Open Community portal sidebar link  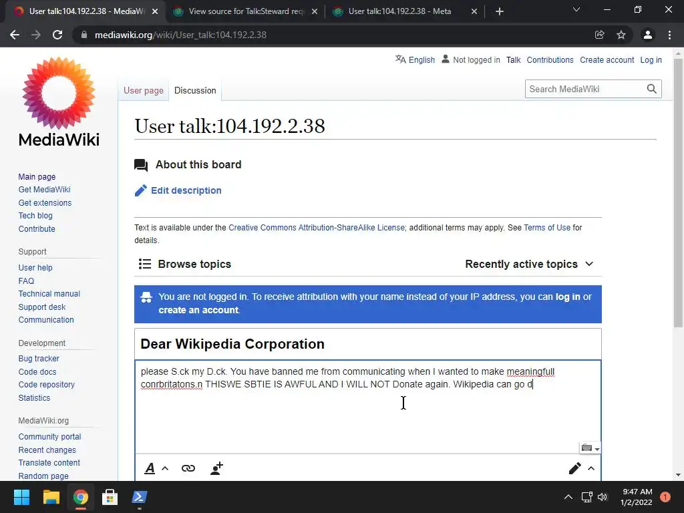click(49, 437)
